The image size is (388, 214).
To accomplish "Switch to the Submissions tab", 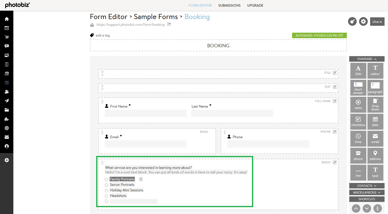I will [x=229, y=5].
